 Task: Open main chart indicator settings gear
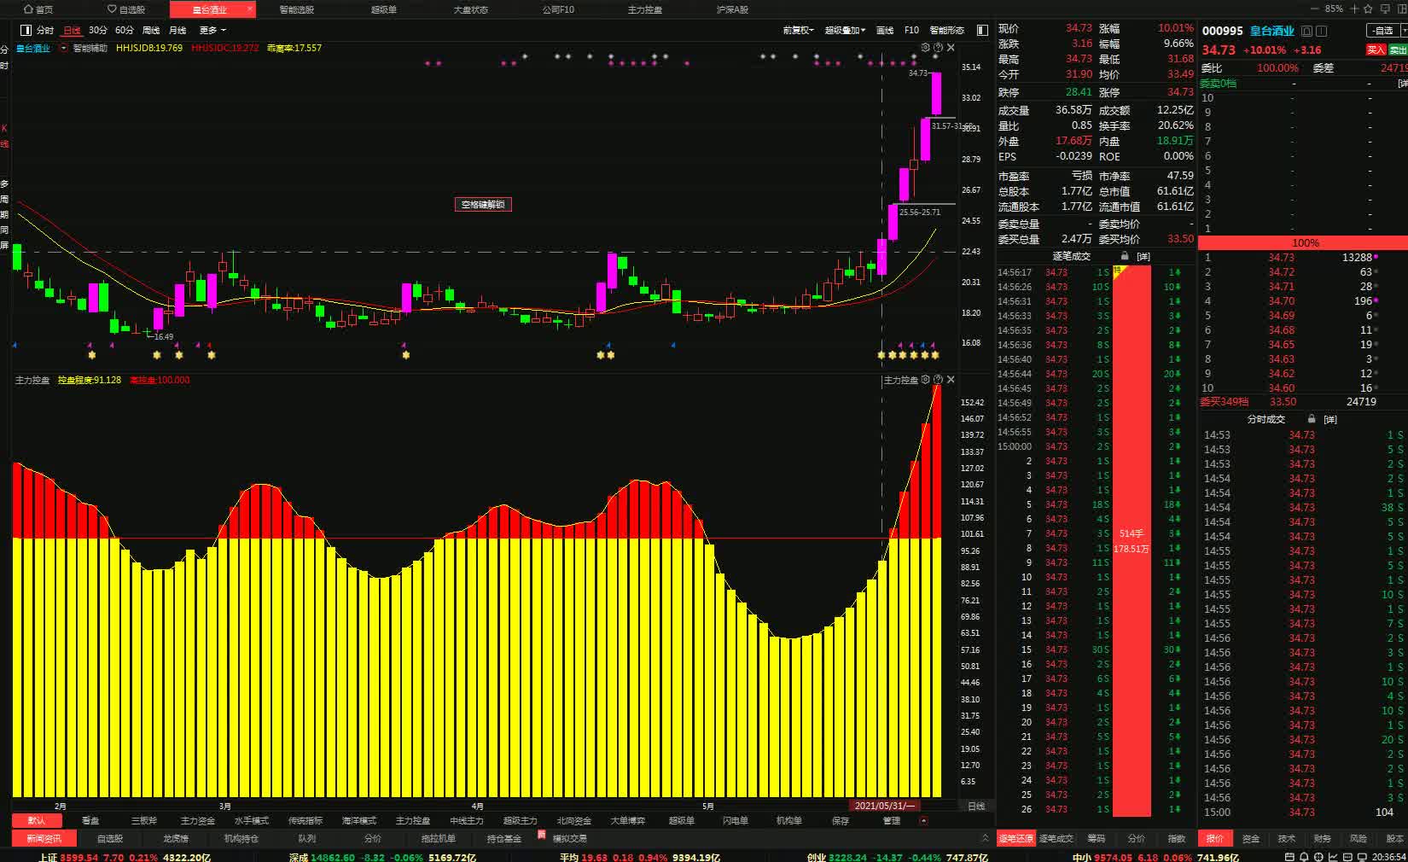pyautogui.click(x=926, y=48)
